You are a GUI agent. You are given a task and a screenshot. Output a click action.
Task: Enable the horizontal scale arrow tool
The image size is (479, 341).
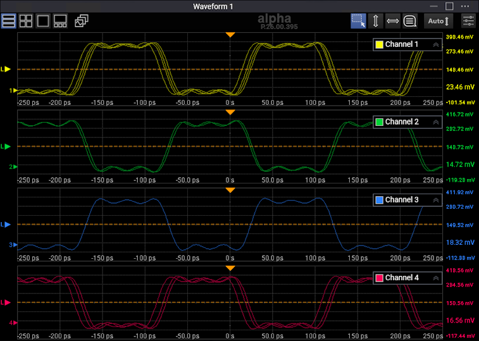click(393, 21)
